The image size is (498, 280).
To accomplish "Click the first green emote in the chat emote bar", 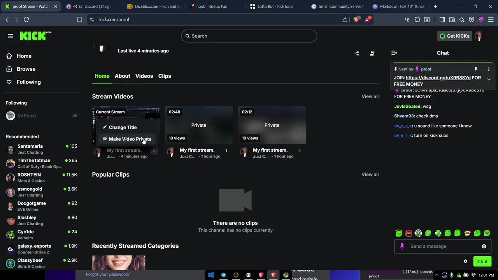I will coord(399,233).
